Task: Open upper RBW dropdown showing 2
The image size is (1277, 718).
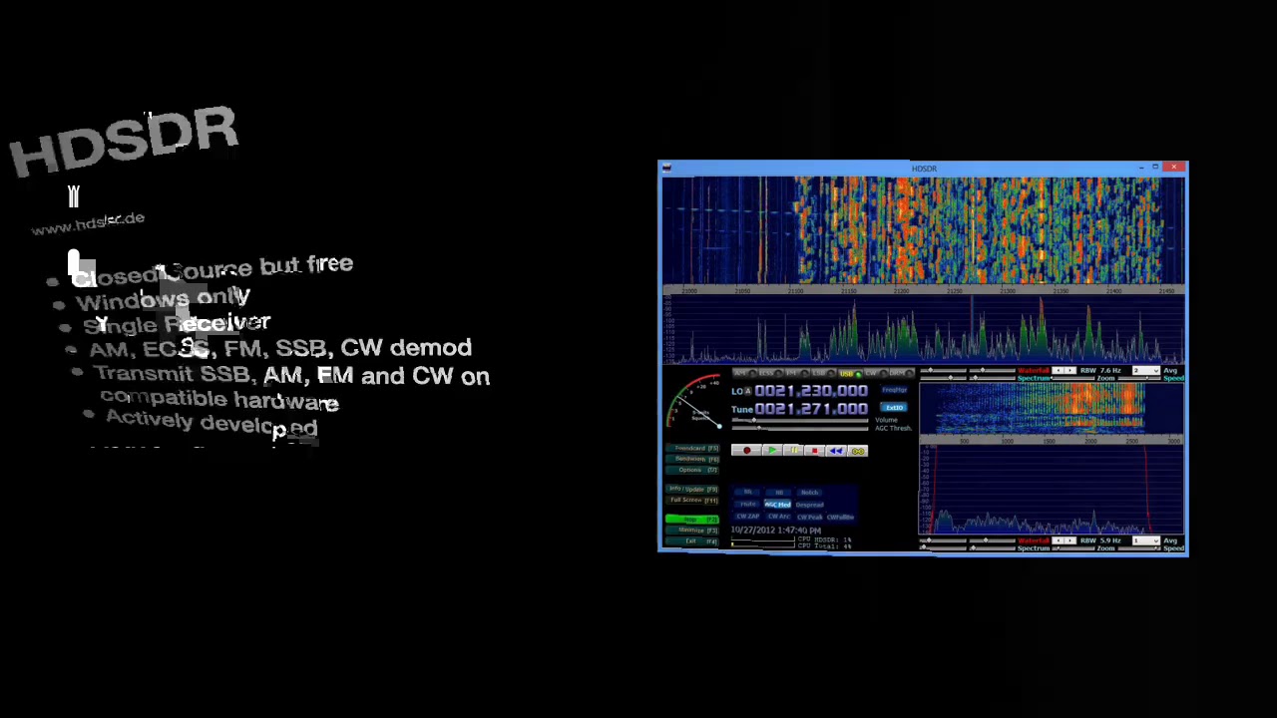Action: pos(1145,371)
